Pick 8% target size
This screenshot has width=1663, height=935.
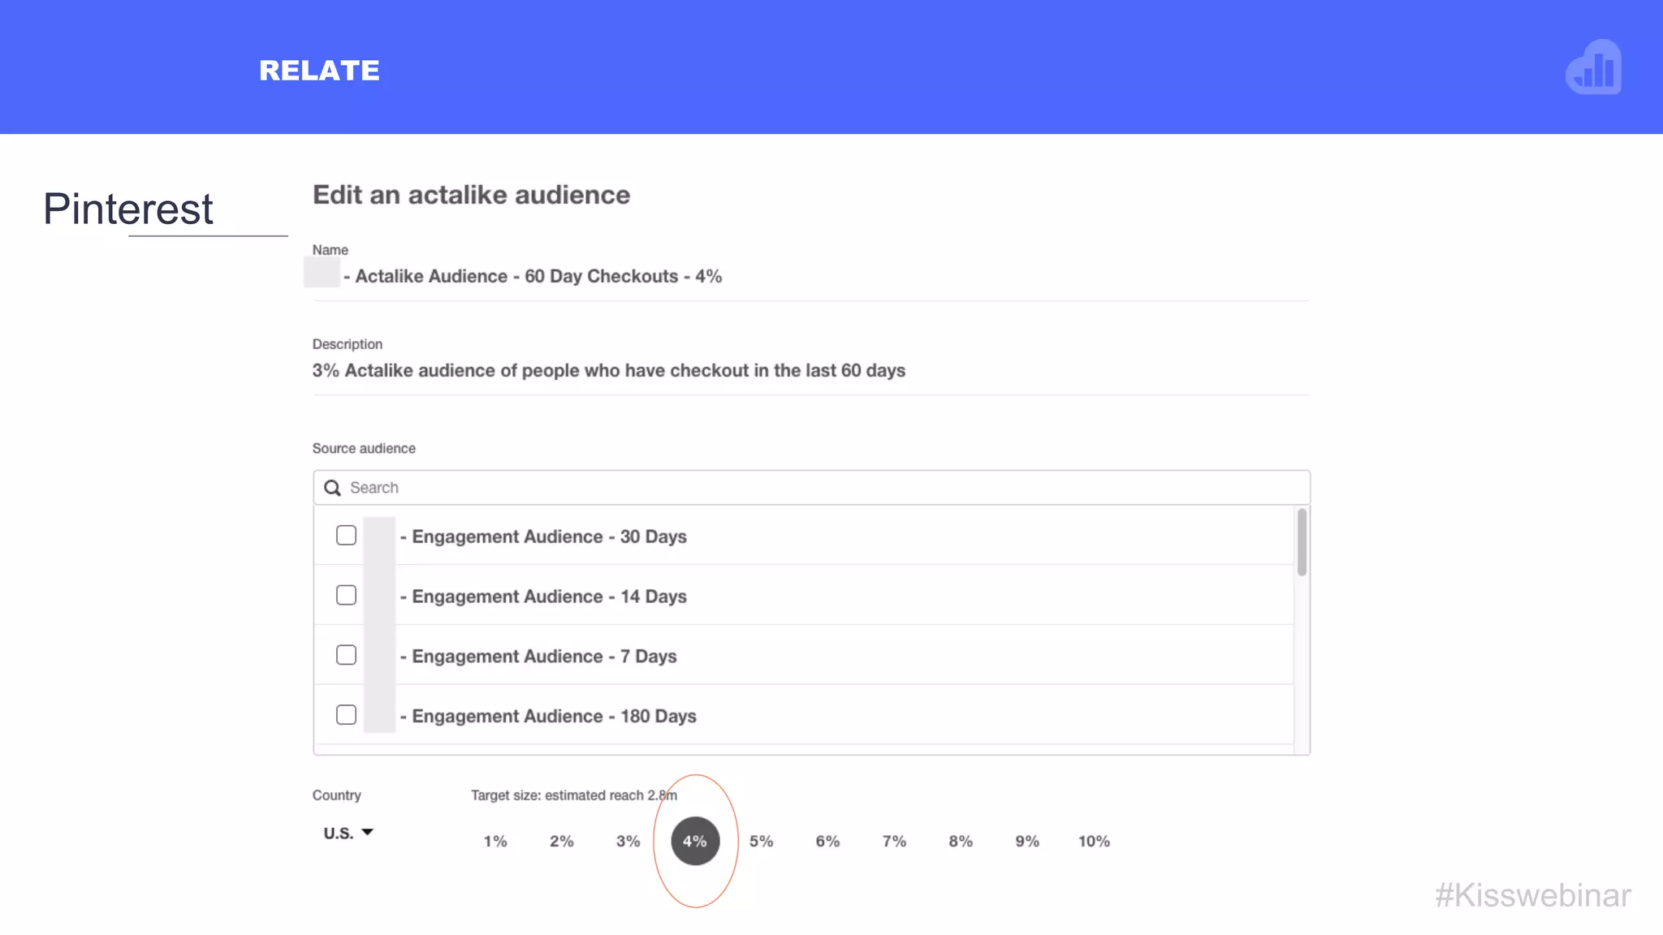[961, 842]
